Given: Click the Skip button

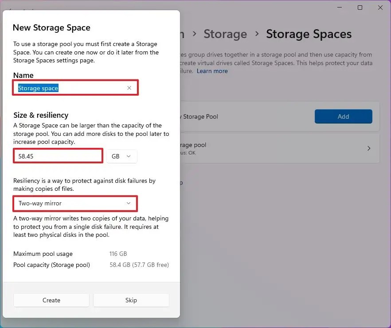Looking at the screenshot, I should [131, 300].
